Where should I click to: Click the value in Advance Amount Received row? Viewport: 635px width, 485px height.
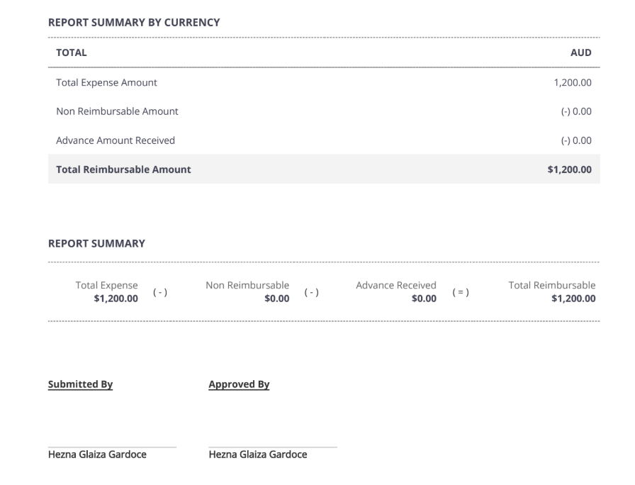click(x=576, y=140)
